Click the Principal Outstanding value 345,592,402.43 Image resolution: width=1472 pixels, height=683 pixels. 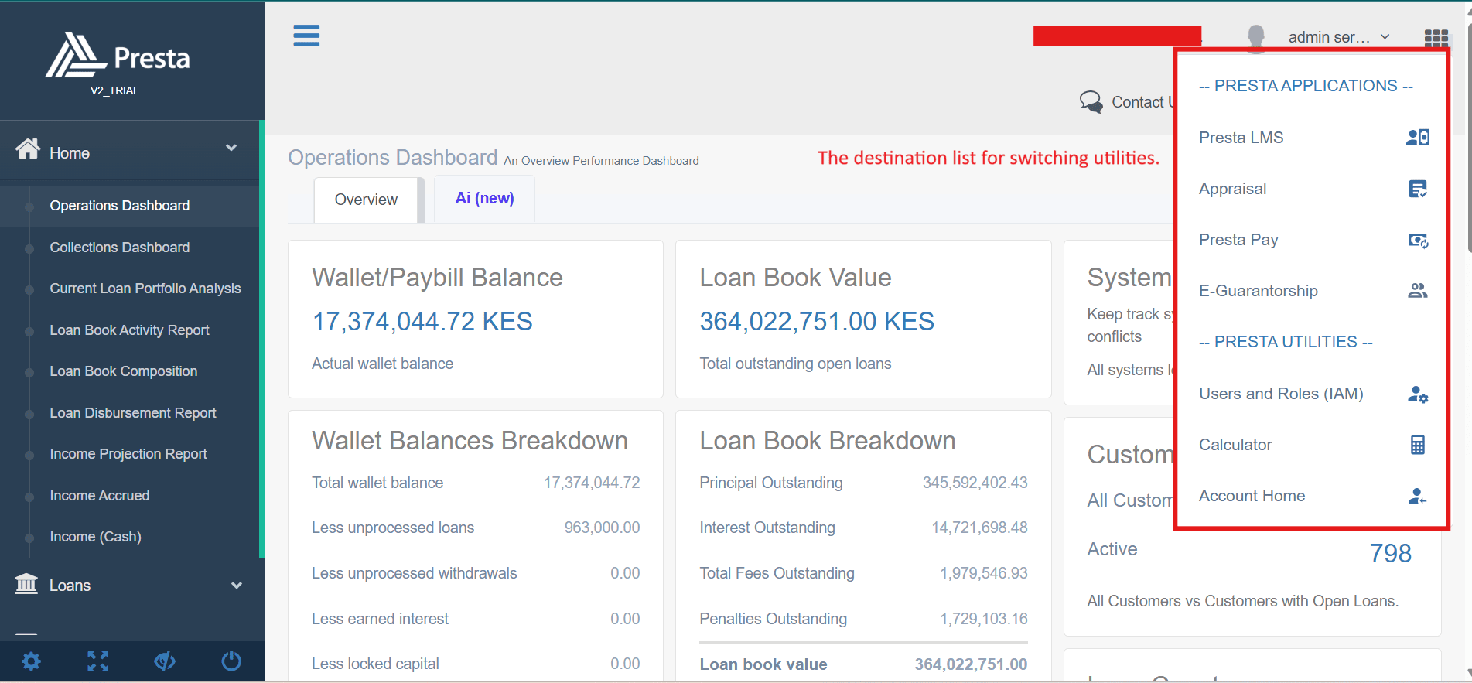975,483
